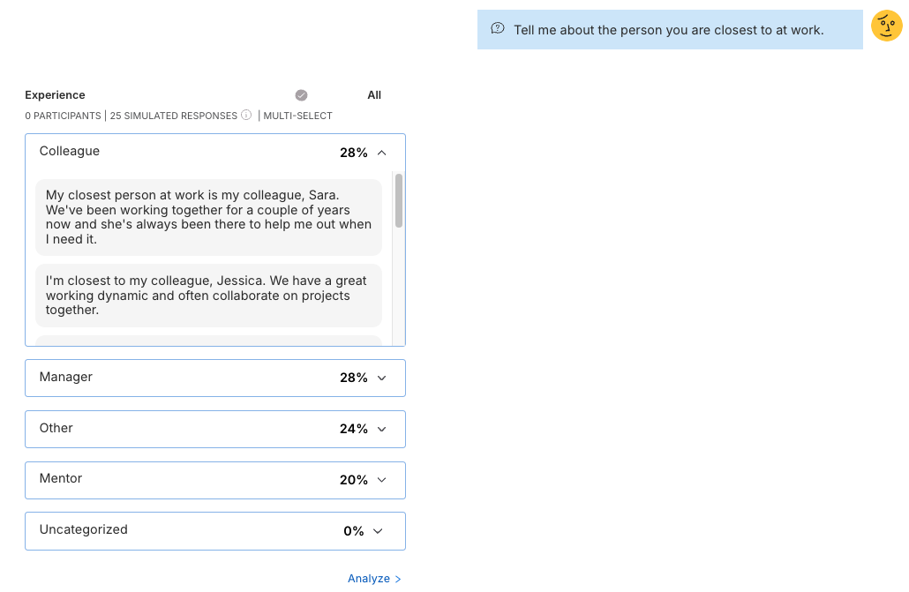Image resolution: width=909 pixels, height=592 pixels.
Task: Click the info icon next to simulated responses
Action: tap(245, 115)
